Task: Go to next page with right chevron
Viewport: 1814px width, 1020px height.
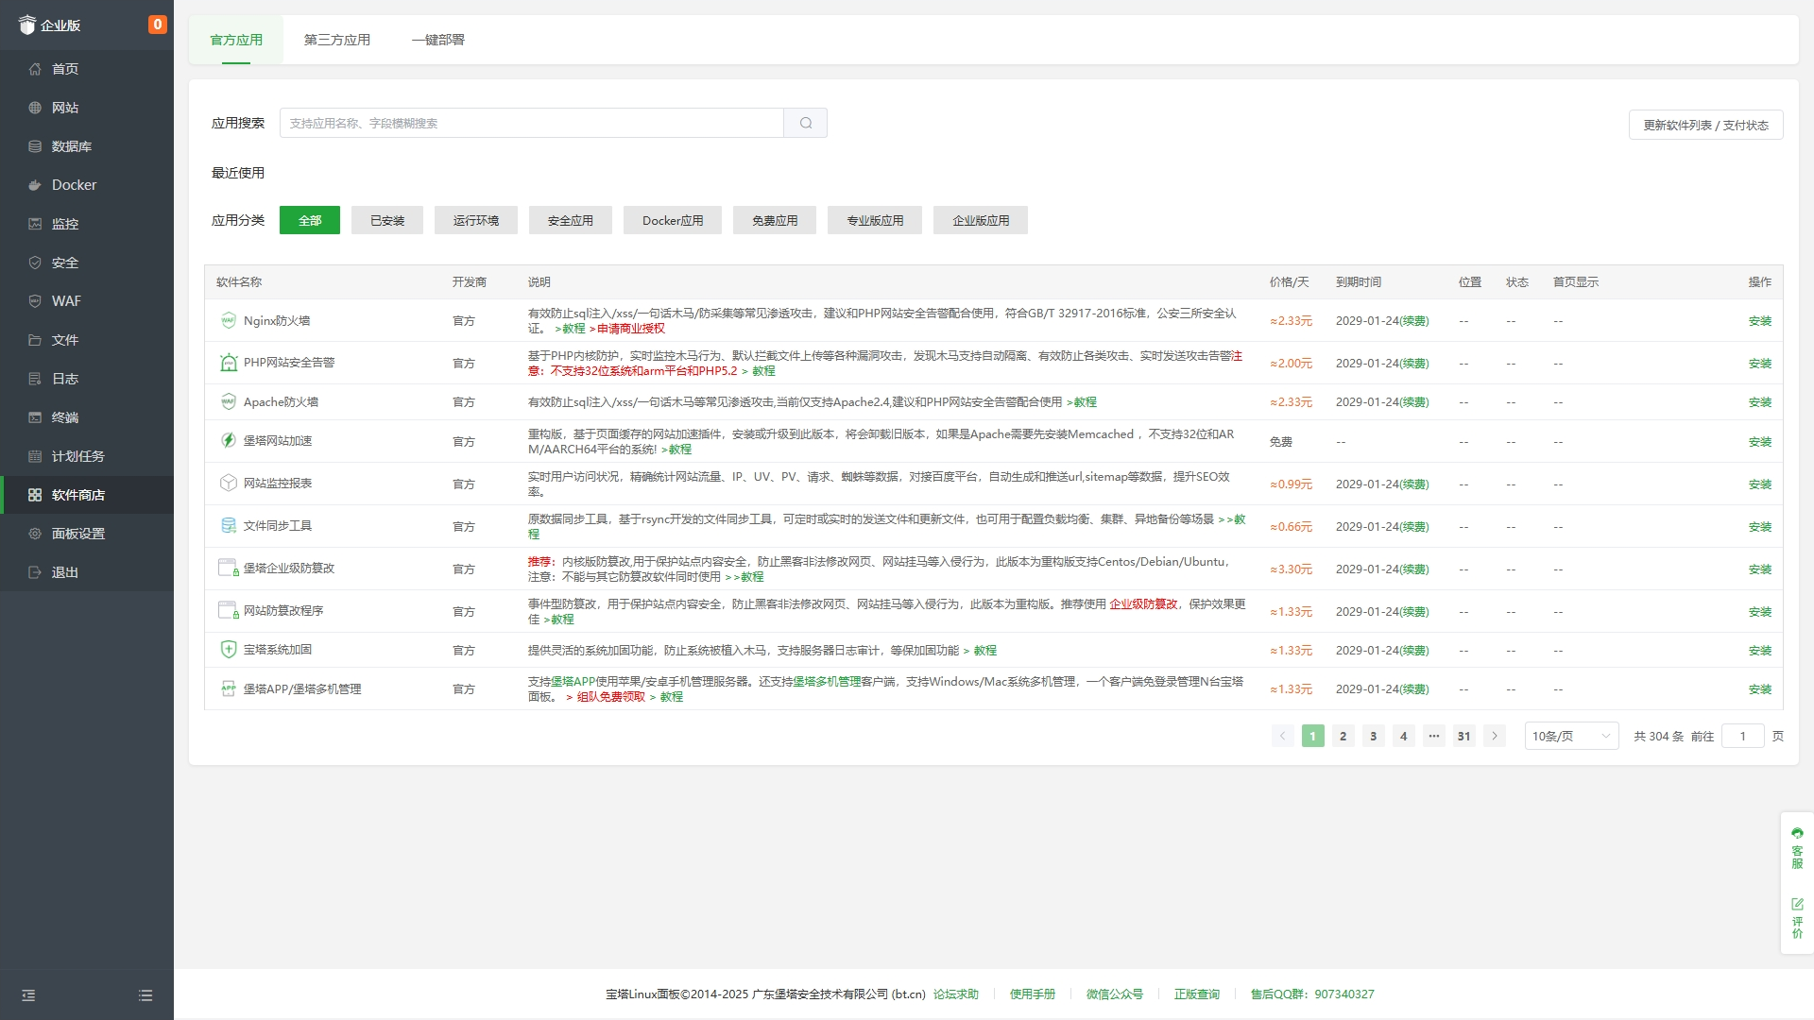Action: (1495, 736)
